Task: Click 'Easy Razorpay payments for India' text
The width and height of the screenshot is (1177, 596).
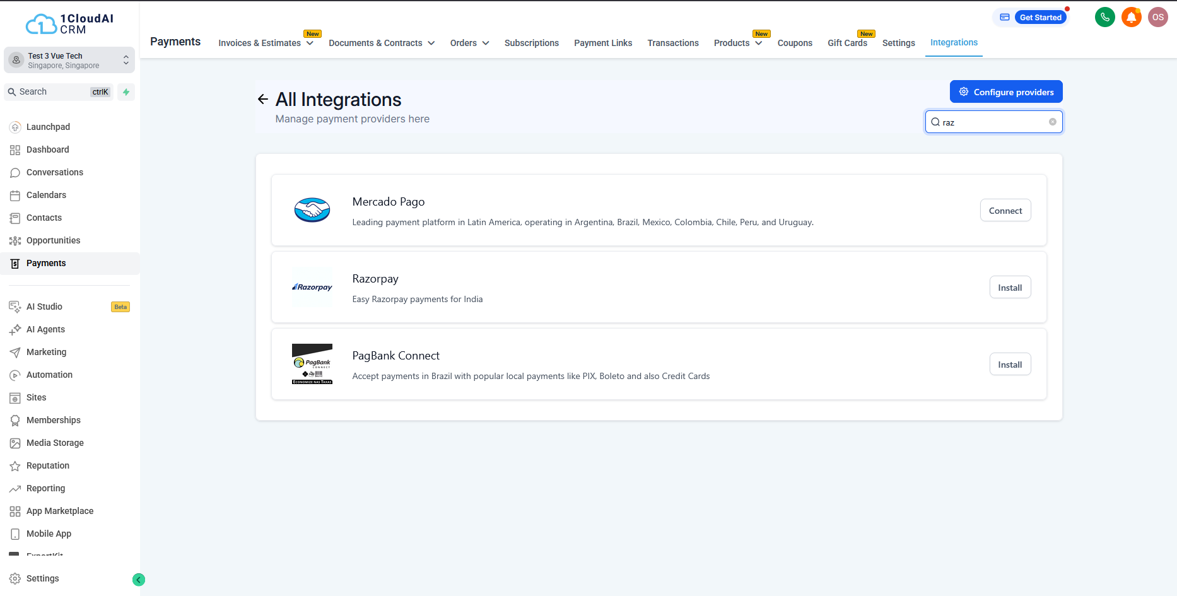Action: (x=418, y=300)
